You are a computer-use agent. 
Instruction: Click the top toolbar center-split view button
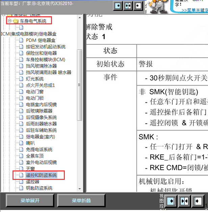pyautogui.click(x=128, y=6)
